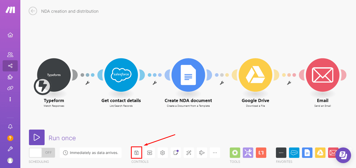Auto-align the scenario modules
Viewport: 356px width, 168px height.
[149, 153]
